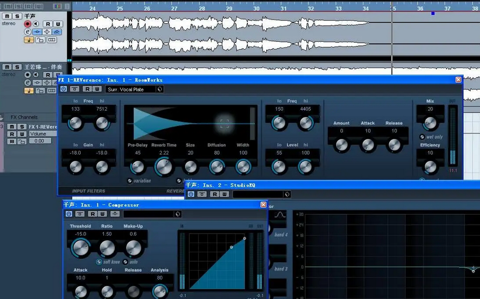Enable read automation in RoomWorks window
Screen dimensions: 480x299
click(x=87, y=89)
